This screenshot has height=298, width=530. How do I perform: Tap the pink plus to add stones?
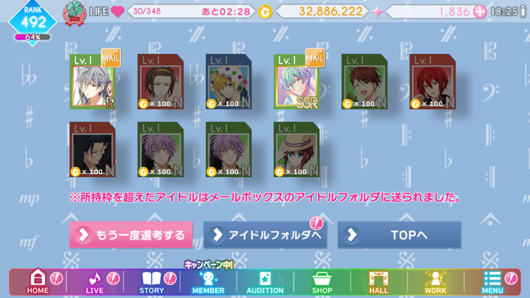coord(479,12)
